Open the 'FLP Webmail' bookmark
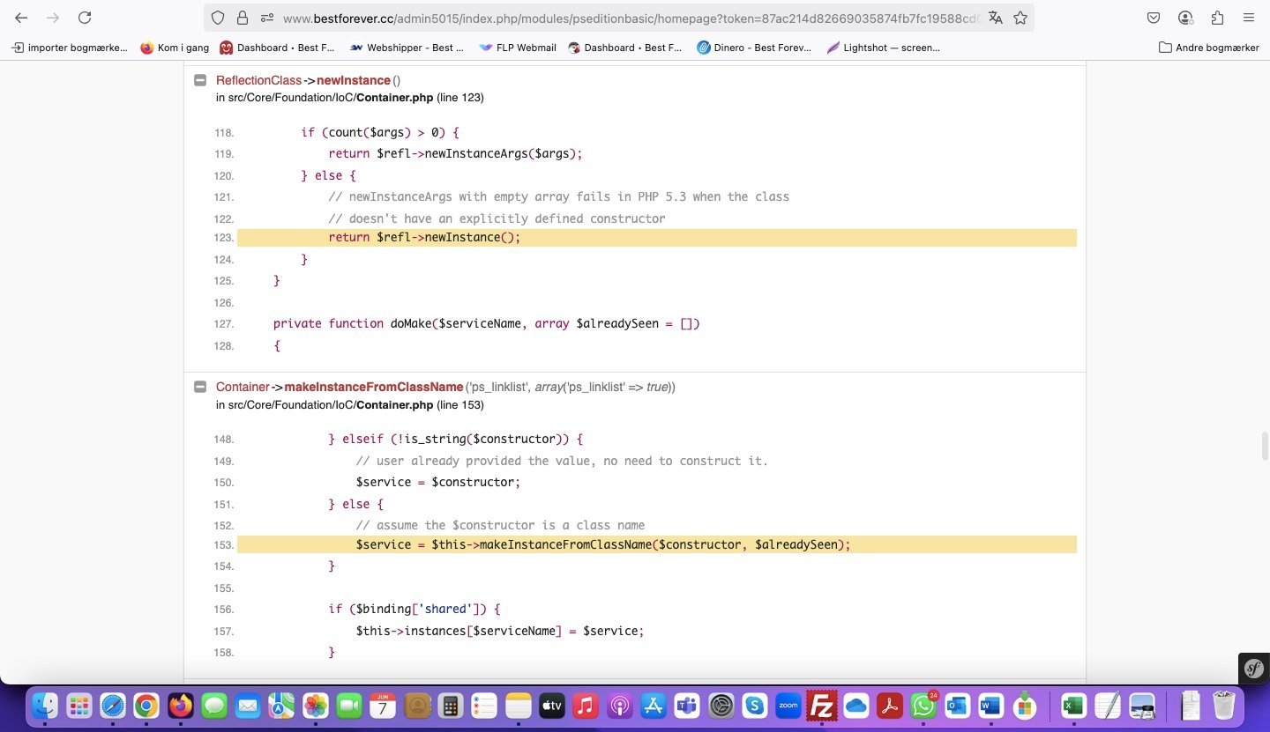The image size is (1270, 732). [518, 48]
